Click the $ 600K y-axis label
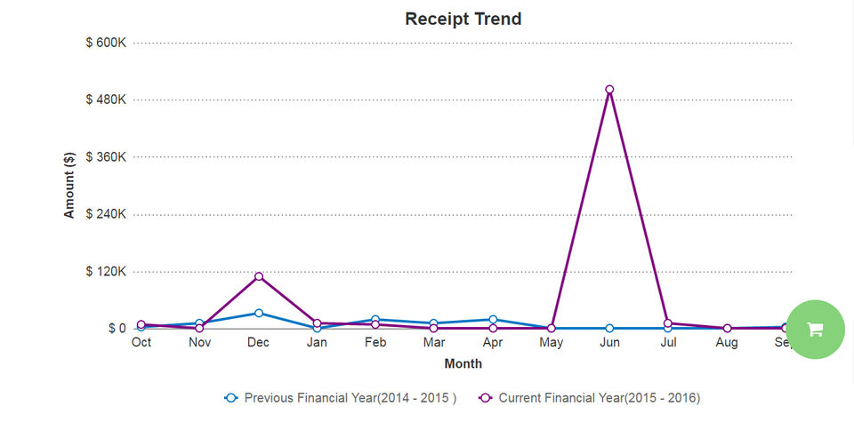 coord(106,43)
